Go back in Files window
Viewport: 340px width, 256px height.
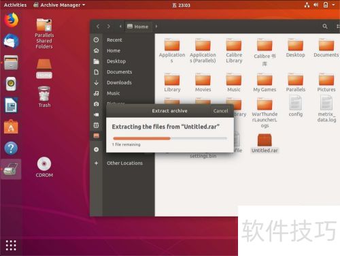click(98, 27)
